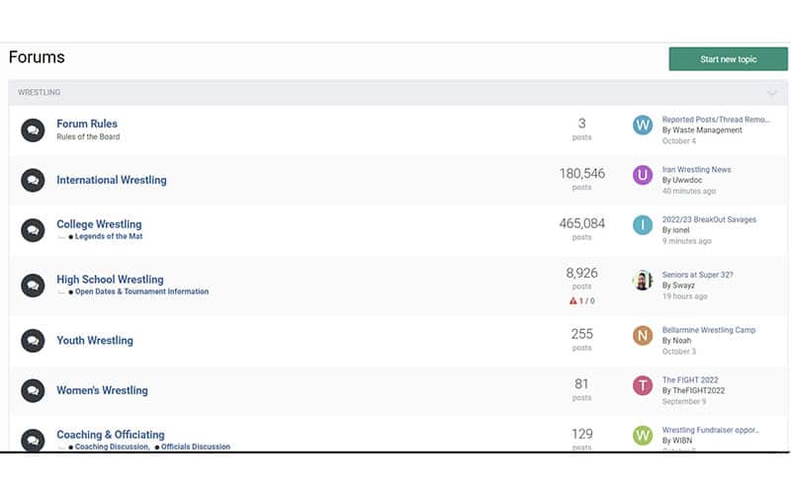The width and height of the screenshot is (791, 494).
Task: Click the WRESTLING category header label
Action: tap(40, 93)
